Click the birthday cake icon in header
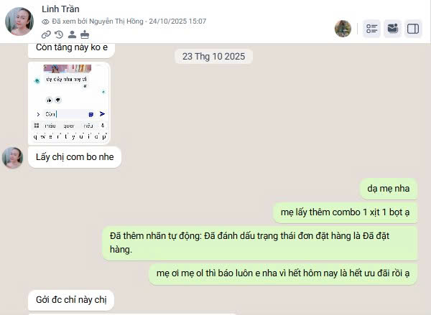Viewport: 431px width, 315px height. [x=85, y=34]
